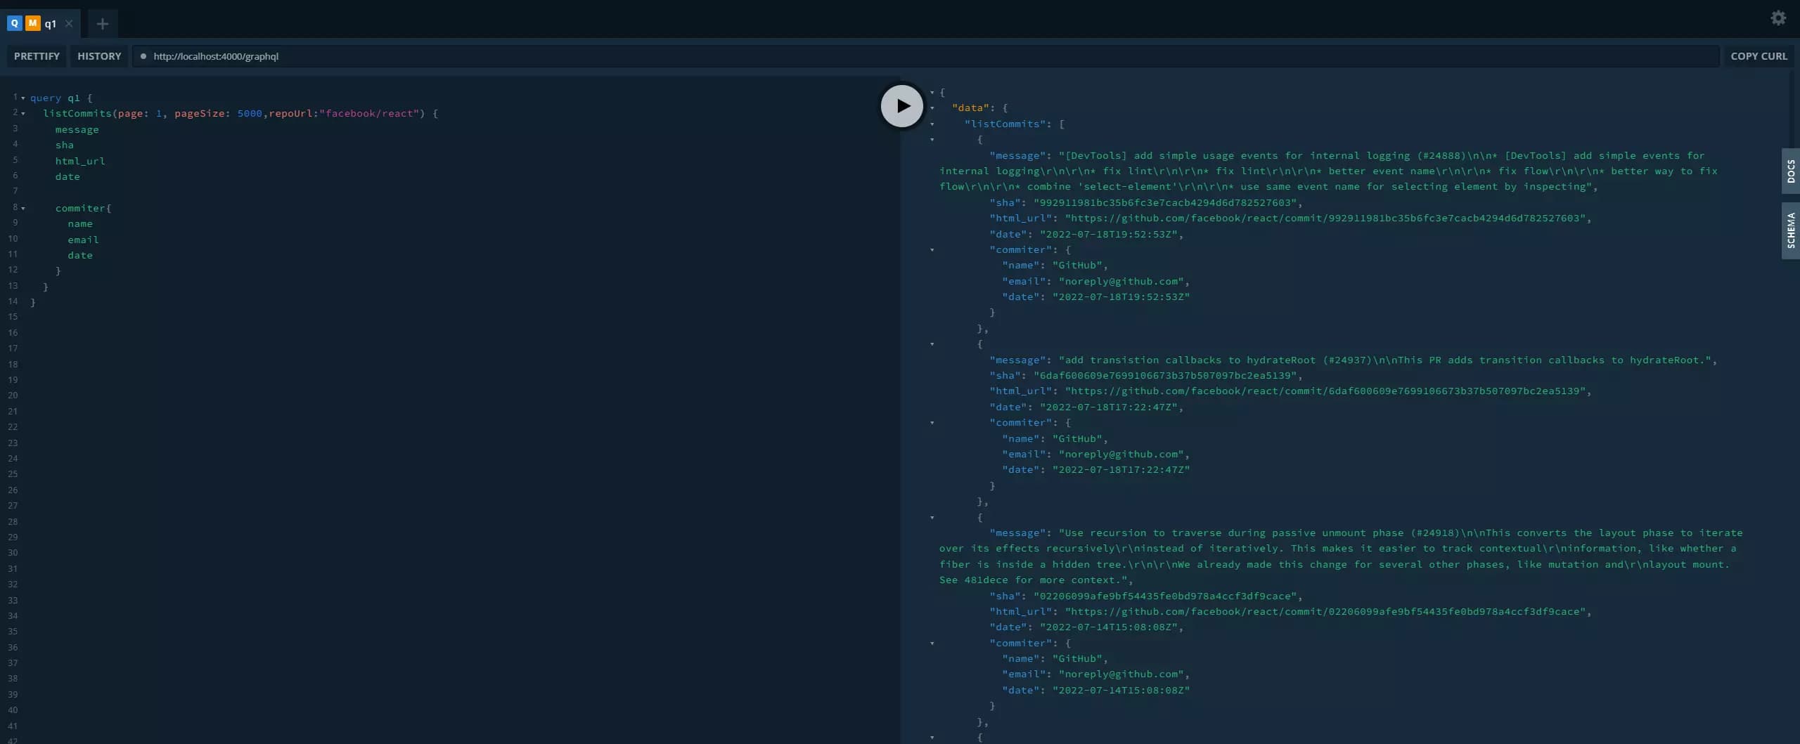This screenshot has width=1800, height=744.
Task: Fold the first commit object in the response
Action: [932, 140]
